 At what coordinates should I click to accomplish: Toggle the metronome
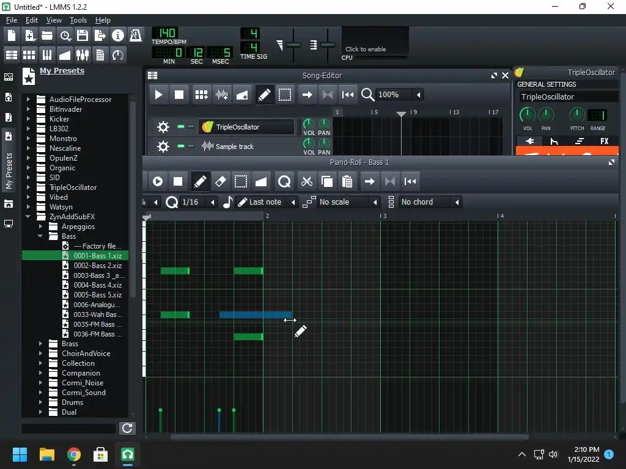click(135, 35)
